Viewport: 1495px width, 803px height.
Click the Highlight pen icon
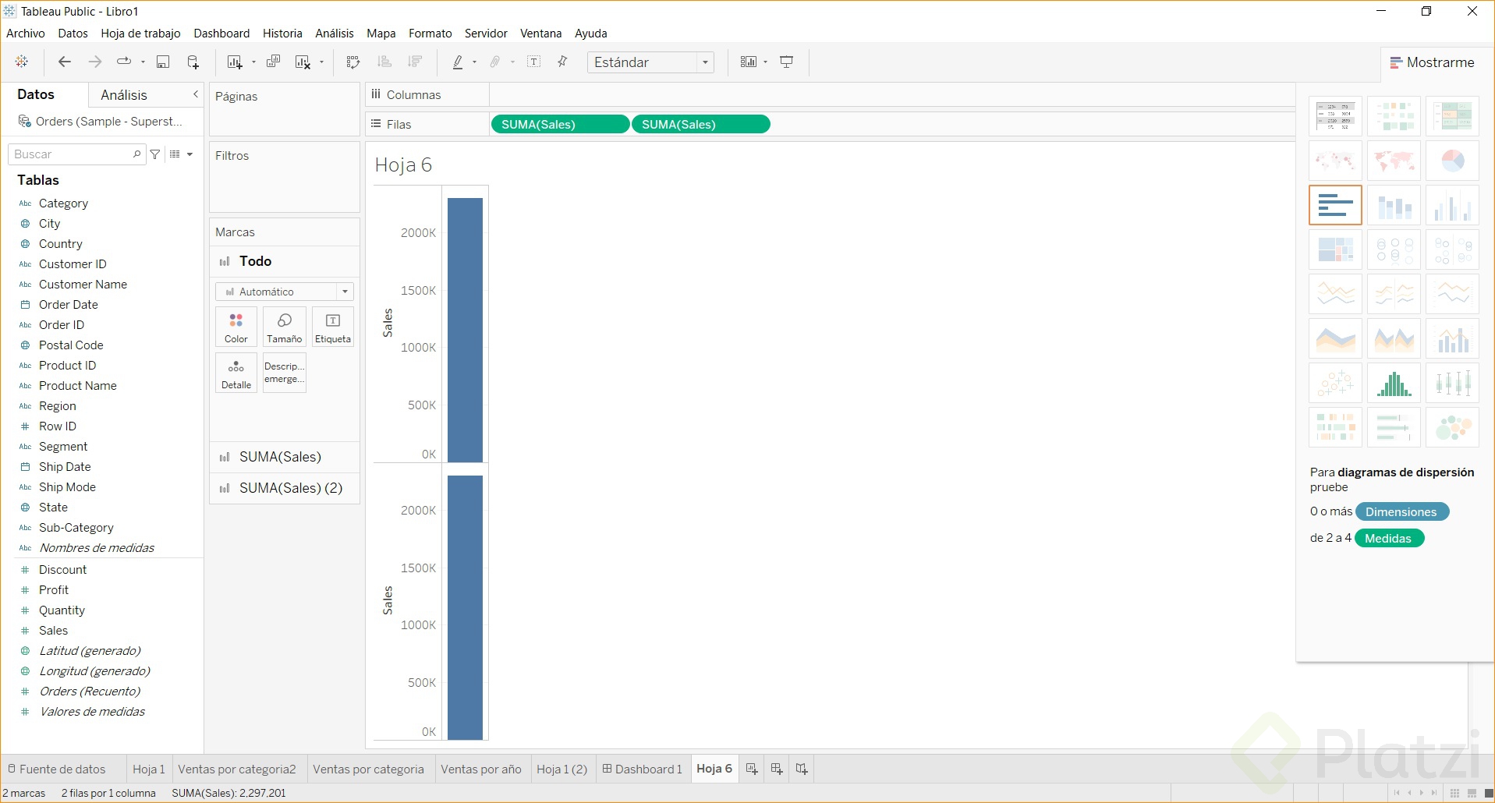(x=458, y=62)
